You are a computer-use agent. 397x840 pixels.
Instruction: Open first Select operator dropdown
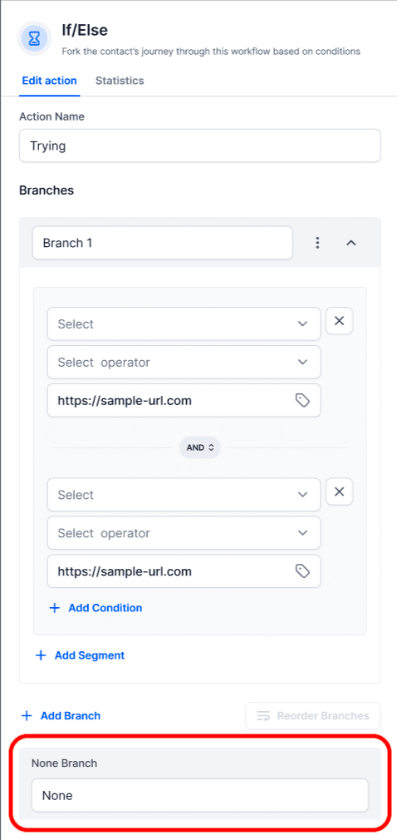(x=184, y=362)
